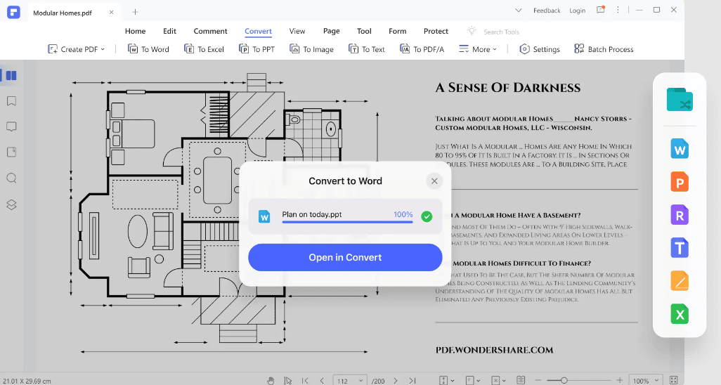The width and height of the screenshot is (721, 385).
Task: Adjust the zoom slider handle
Action: pos(564,380)
